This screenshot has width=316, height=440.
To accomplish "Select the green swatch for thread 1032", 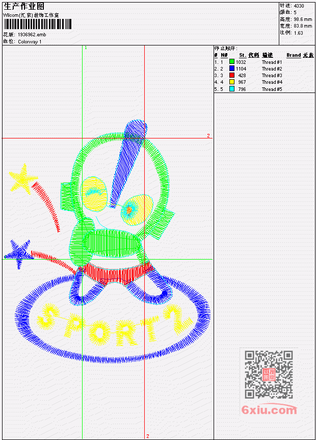I will point(232,61).
